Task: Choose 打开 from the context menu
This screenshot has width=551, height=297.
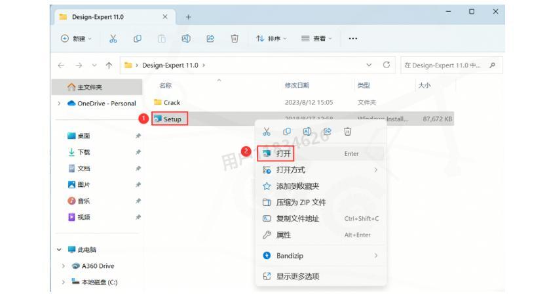Action: tap(320, 153)
